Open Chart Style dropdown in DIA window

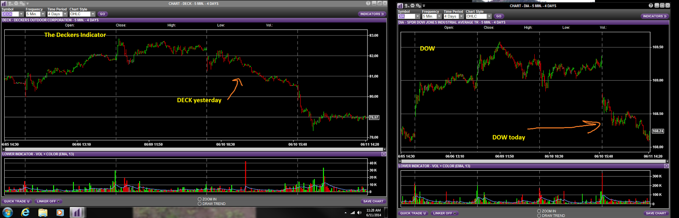tap(489, 17)
